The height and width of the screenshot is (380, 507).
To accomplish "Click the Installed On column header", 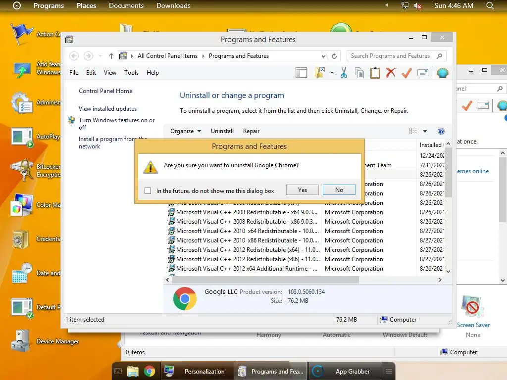I will 431,145.
